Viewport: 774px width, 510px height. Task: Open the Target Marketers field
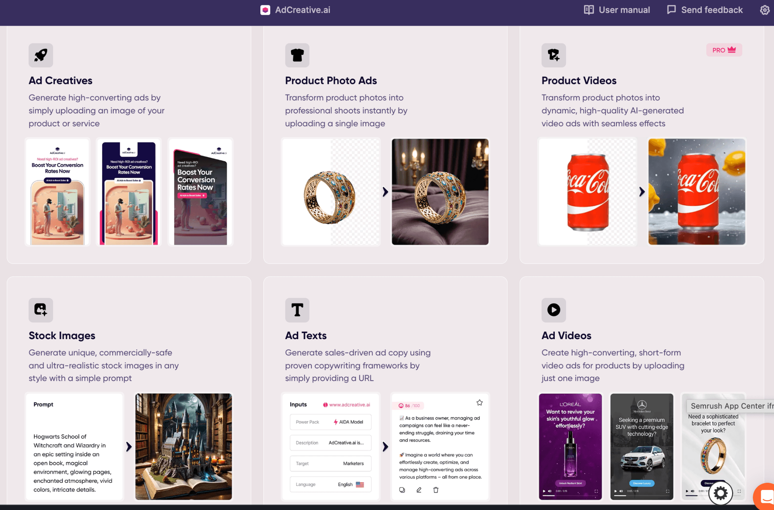point(330,463)
